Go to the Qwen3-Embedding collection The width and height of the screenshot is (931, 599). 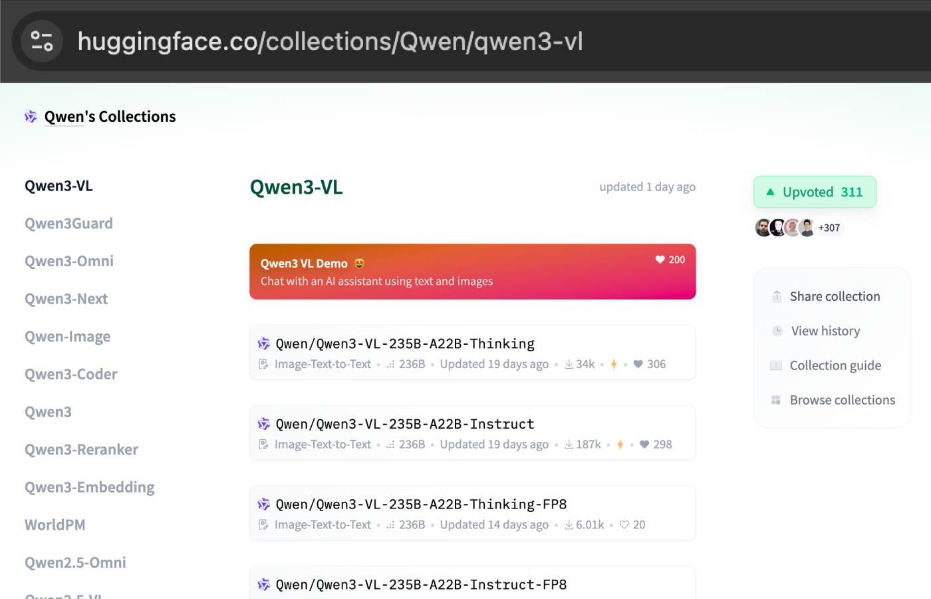(90, 488)
